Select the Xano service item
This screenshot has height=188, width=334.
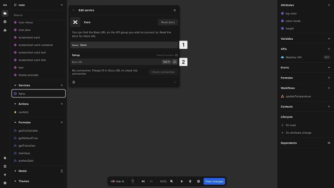tap(38, 94)
